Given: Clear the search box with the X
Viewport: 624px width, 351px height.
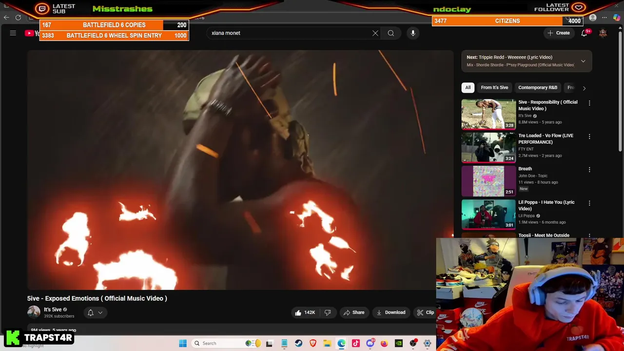Looking at the screenshot, I should (x=375, y=33).
